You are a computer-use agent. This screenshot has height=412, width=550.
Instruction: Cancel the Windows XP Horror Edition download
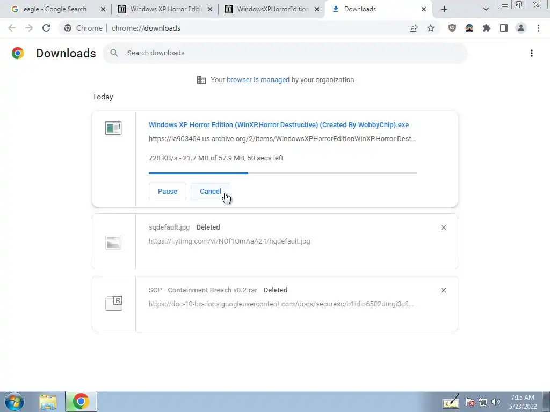[211, 192]
